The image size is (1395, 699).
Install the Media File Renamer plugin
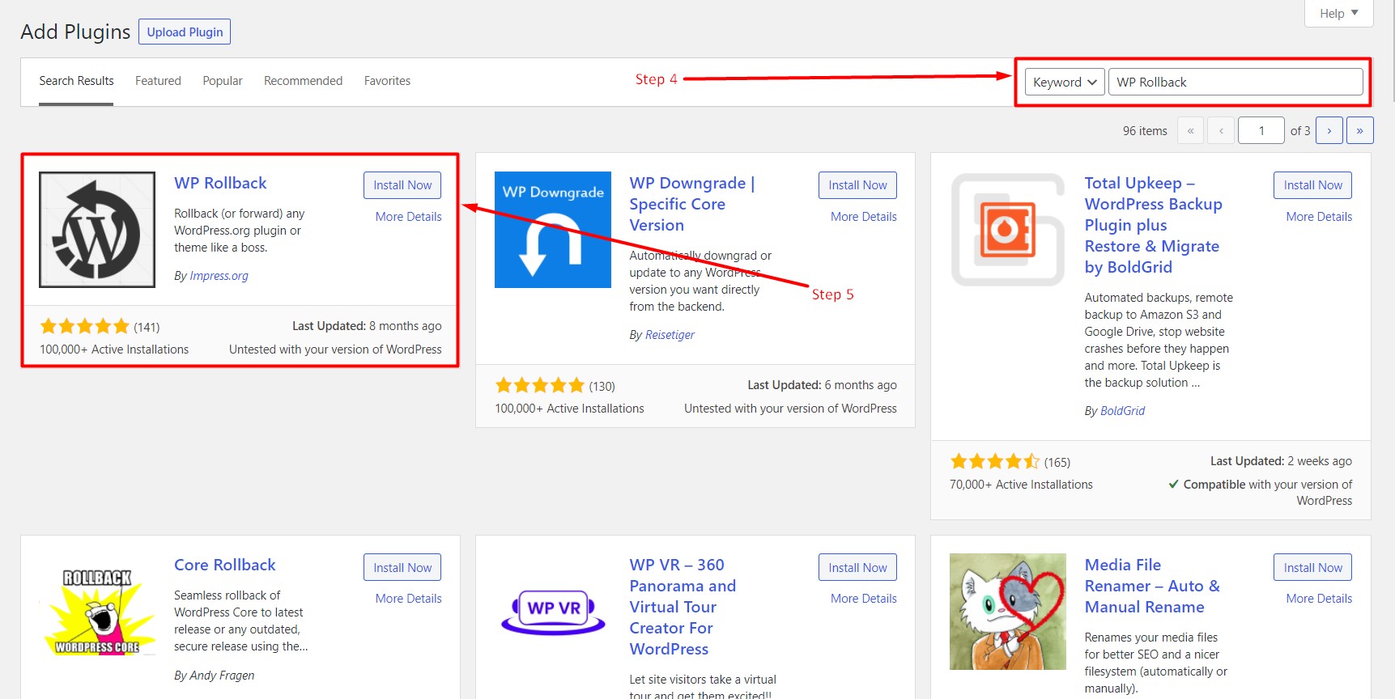[1312, 567]
